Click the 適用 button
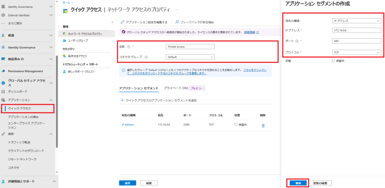This screenshot has width=385, height=188. coord(298,183)
